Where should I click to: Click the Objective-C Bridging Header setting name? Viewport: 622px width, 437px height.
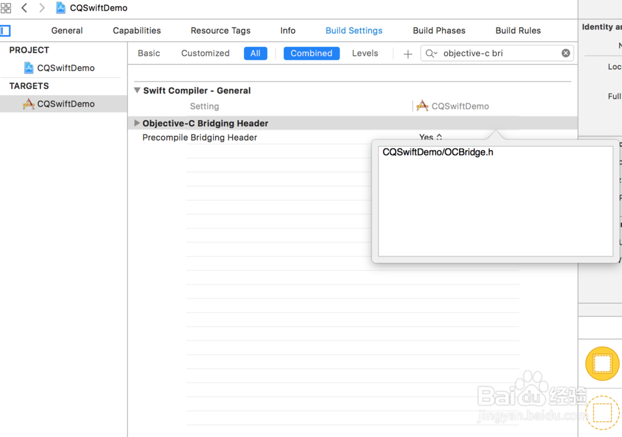click(205, 123)
